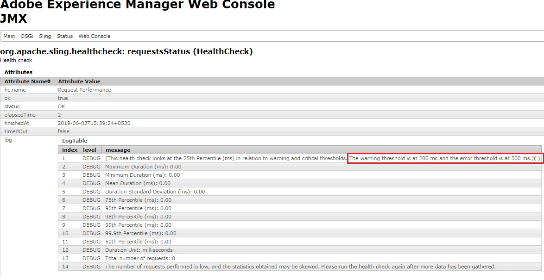Open the Main menu
The image size is (544, 280).
9,36
